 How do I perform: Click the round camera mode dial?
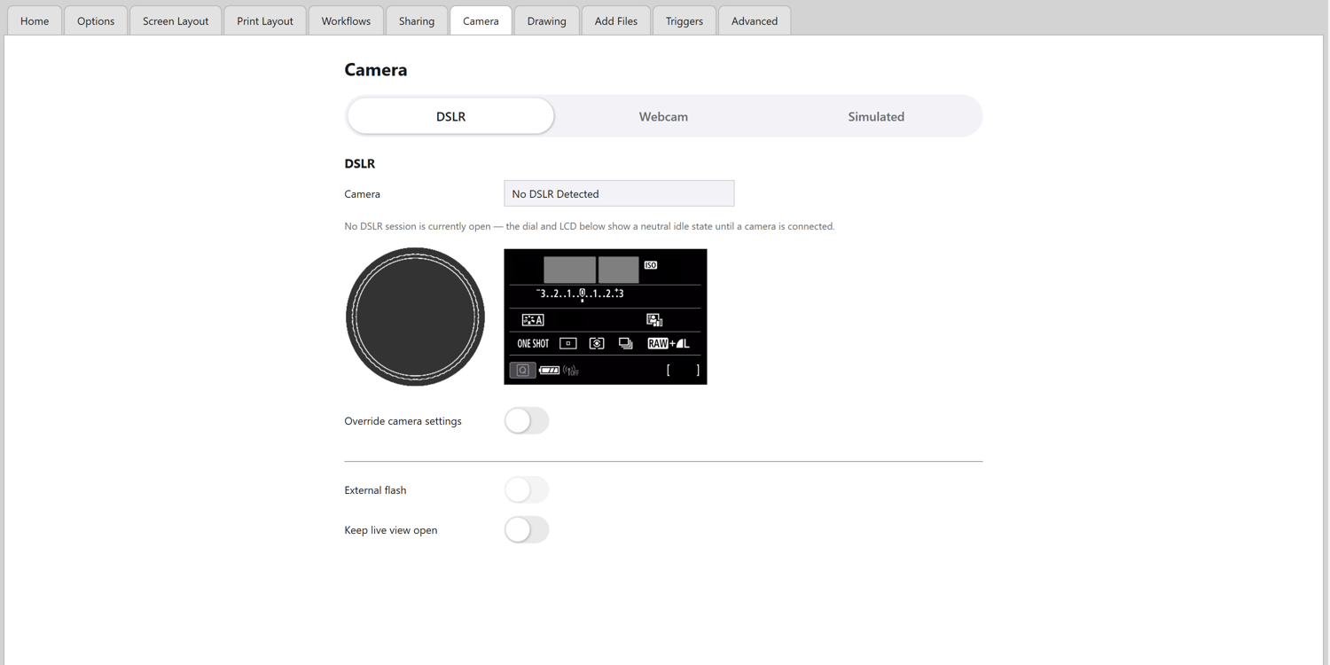tap(415, 317)
